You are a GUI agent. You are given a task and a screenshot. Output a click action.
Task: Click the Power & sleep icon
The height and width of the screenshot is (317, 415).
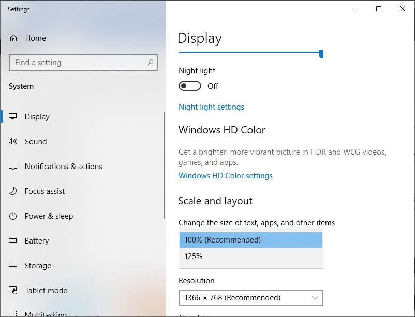13,216
